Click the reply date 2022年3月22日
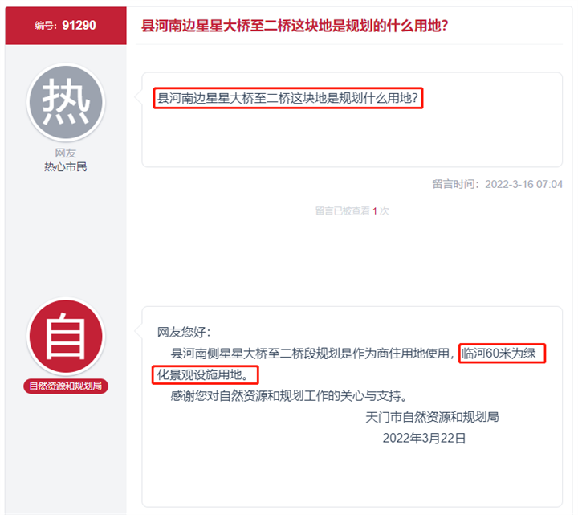 (x=424, y=438)
